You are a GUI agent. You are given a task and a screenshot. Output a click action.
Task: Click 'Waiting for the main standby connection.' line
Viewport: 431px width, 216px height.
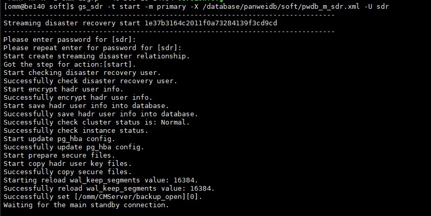point(87,205)
